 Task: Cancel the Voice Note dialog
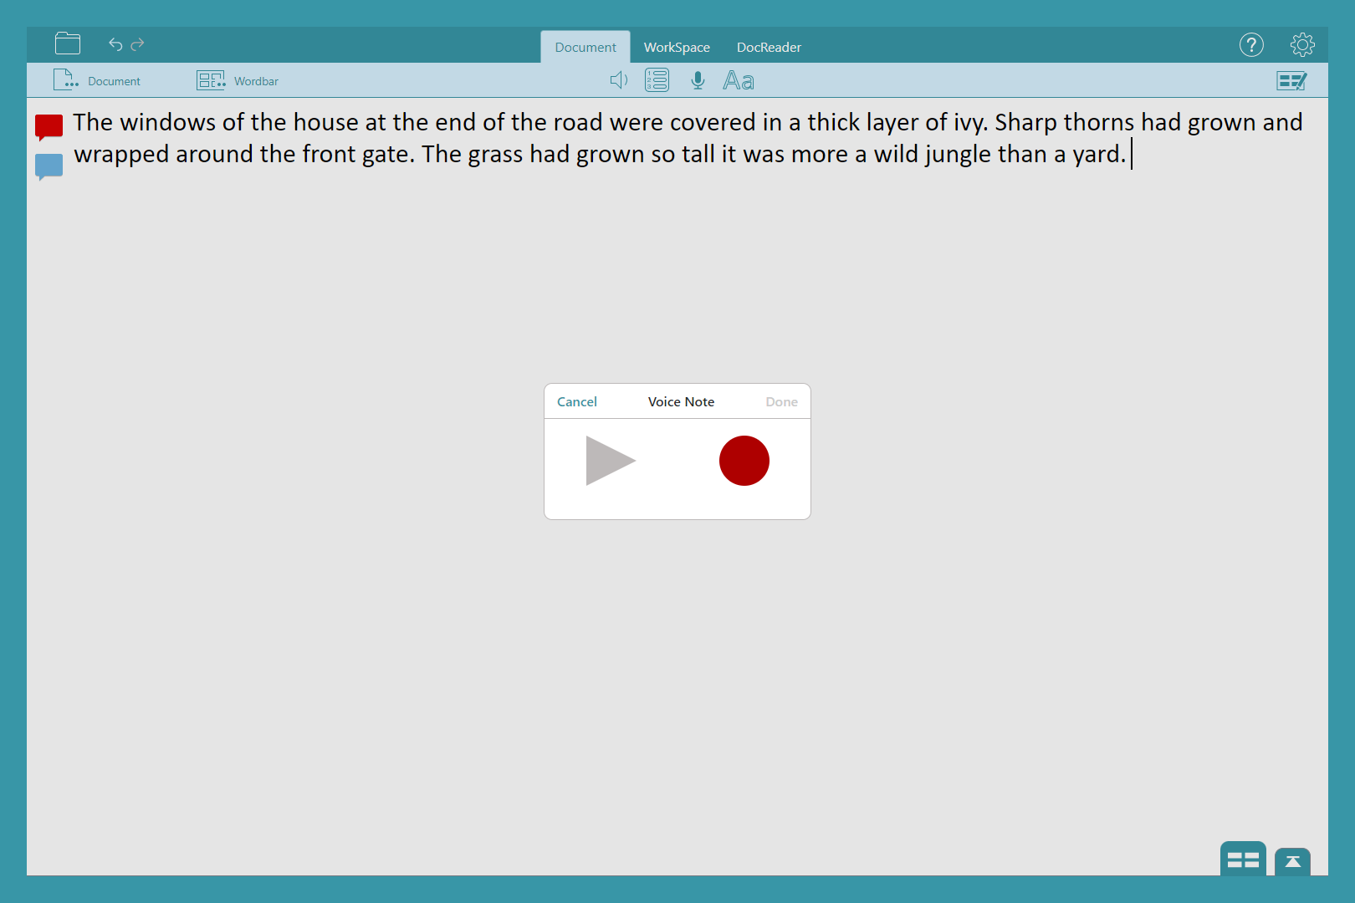pyautogui.click(x=577, y=402)
